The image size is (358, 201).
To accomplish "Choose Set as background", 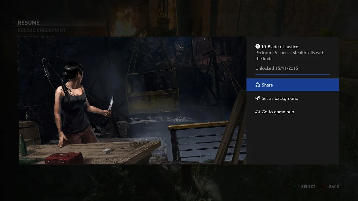I will (x=293, y=98).
